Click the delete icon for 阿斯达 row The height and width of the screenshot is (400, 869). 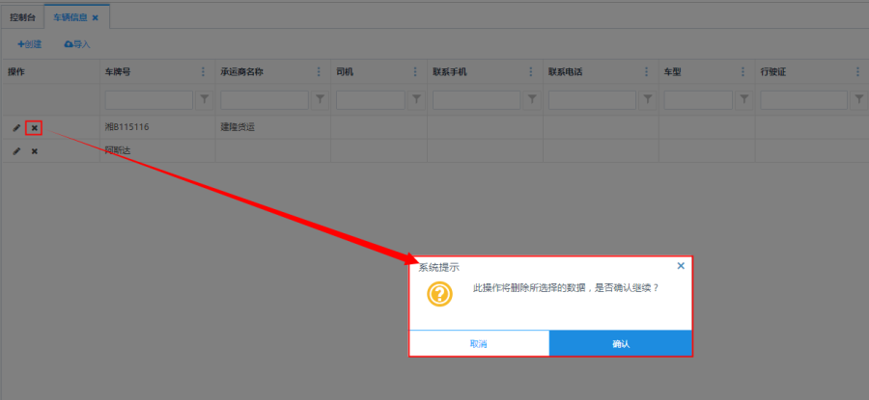(35, 150)
